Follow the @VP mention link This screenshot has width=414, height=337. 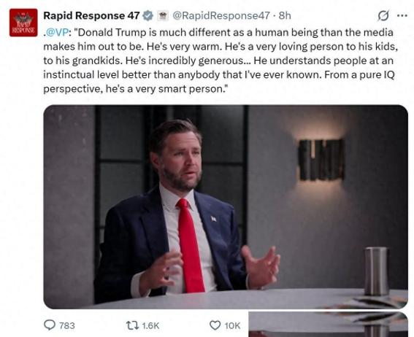click(x=57, y=32)
